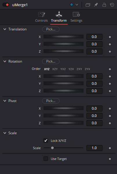The width and height of the screenshot is (117, 174).
Task: Click the Translation Z value field
Action: tap(94, 51)
